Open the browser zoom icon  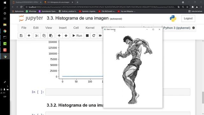pos(183,7)
